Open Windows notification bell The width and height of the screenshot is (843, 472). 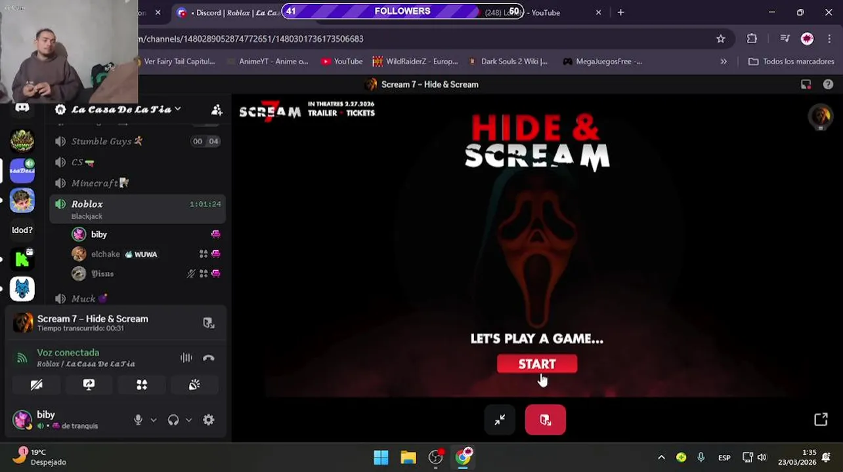click(827, 457)
